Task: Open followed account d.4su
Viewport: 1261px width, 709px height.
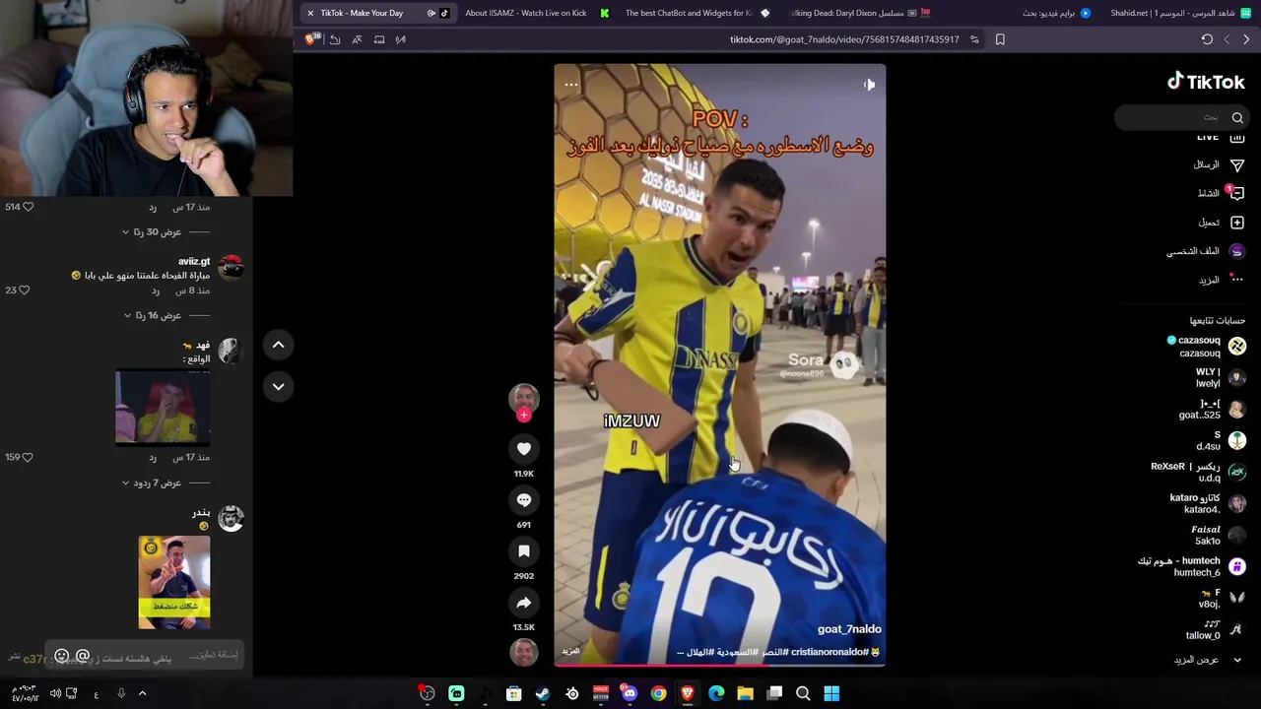Action: 1220,440
